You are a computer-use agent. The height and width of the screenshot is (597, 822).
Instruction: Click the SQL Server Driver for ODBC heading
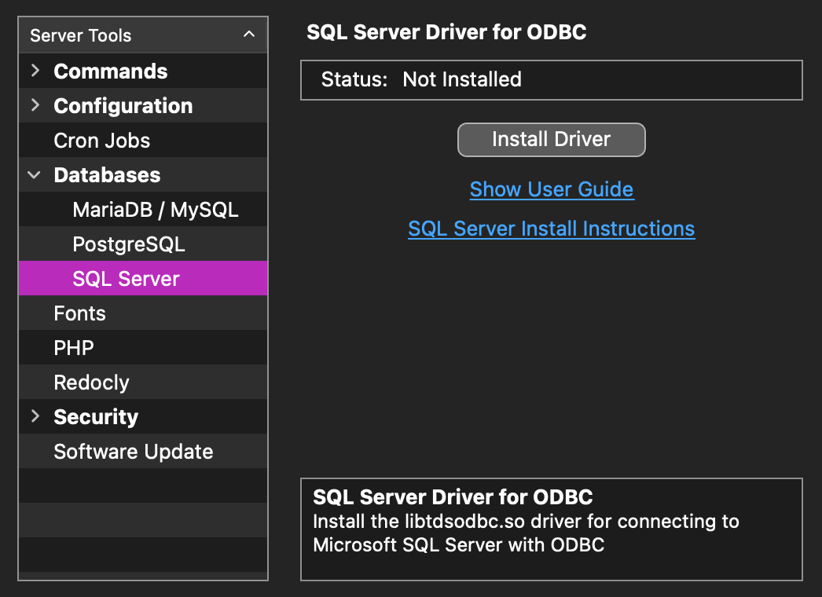click(446, 32)
